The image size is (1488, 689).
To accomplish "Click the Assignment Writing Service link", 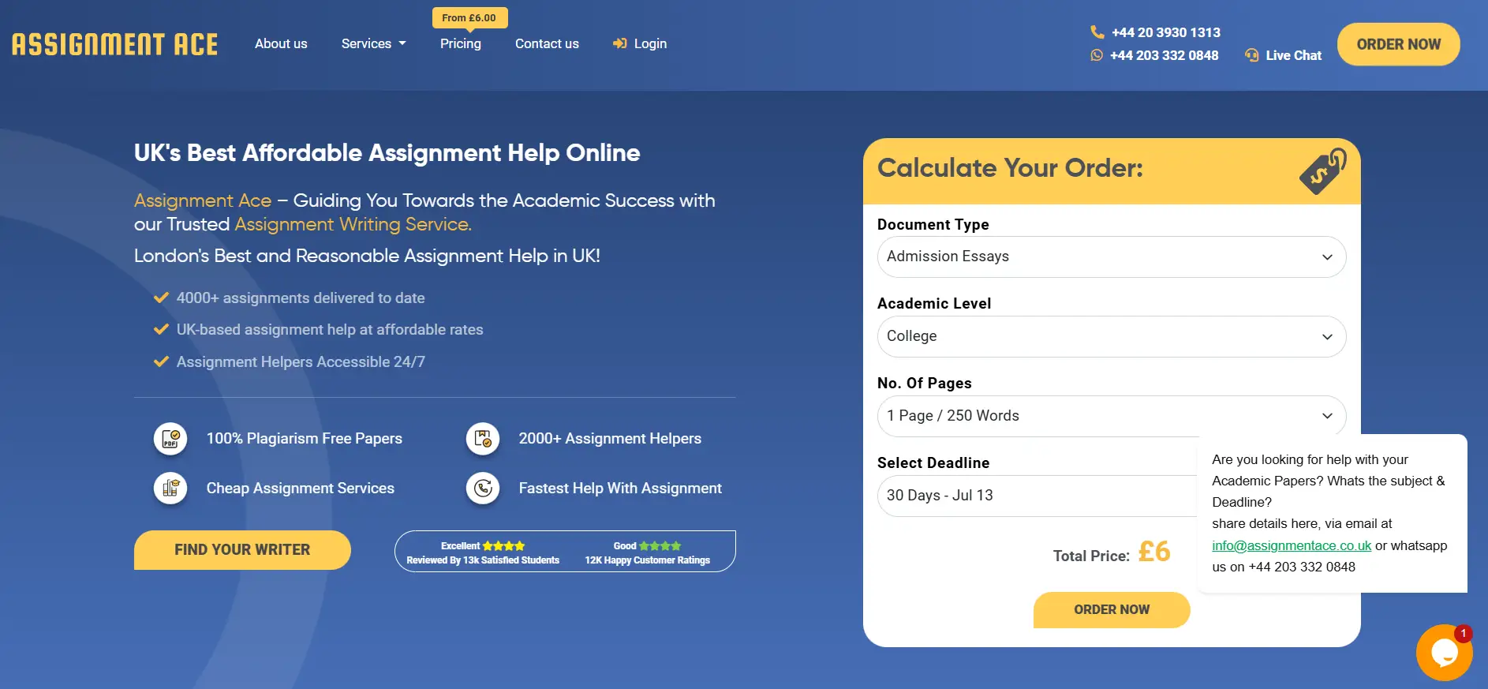I will (353, 224).
